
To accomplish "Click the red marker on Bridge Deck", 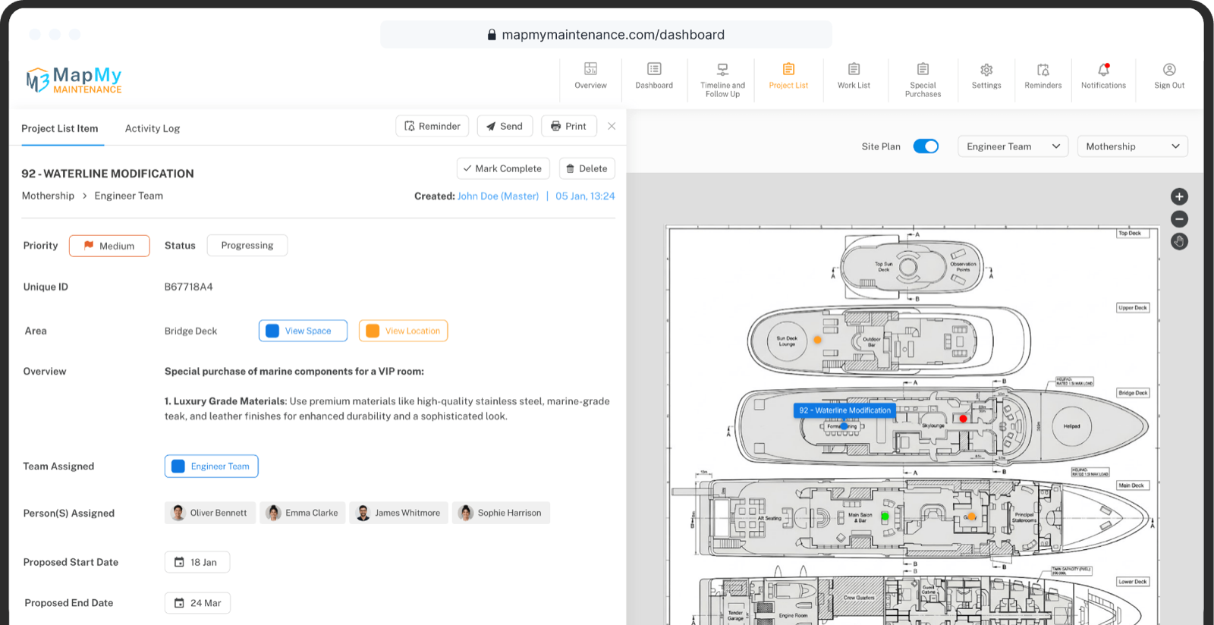I will tap(963, 419).
